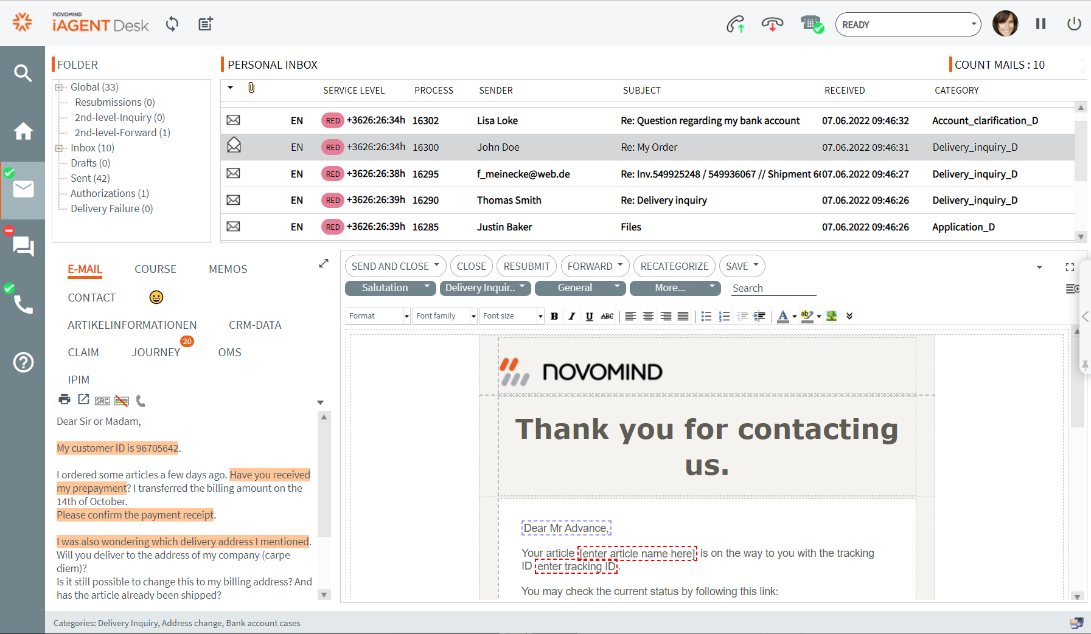Click the SAVE button
Image resolution: width=1091 pixels, height=634 pixels.
click(x=742, y=266)
